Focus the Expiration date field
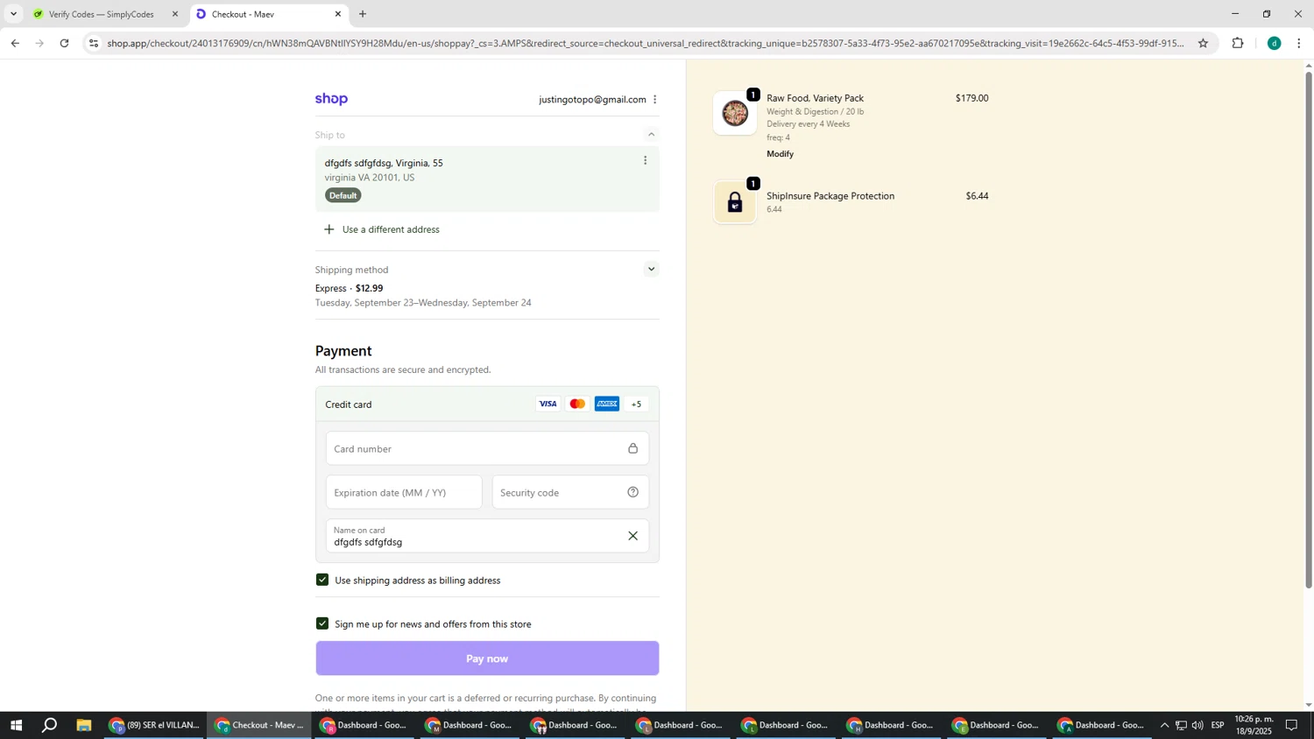 (x=404, y=493)
